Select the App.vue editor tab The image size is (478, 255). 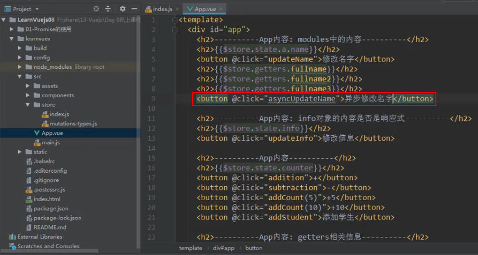pyautogui.click(x=205, y=9)
